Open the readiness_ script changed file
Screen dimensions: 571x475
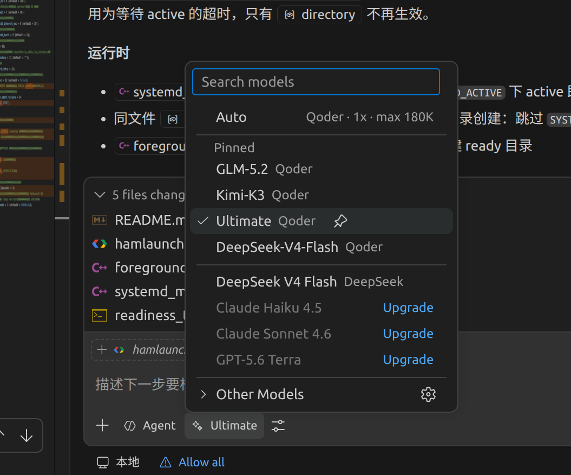coord(139,315)
